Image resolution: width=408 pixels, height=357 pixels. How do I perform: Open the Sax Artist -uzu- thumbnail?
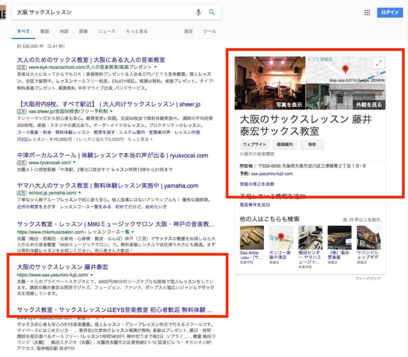[x=251, y=237]
